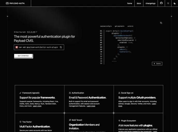This screenshot has width=178, height=132.
Task: Select heading 'A lot more features with plugins.'
Action: point(135,126)
